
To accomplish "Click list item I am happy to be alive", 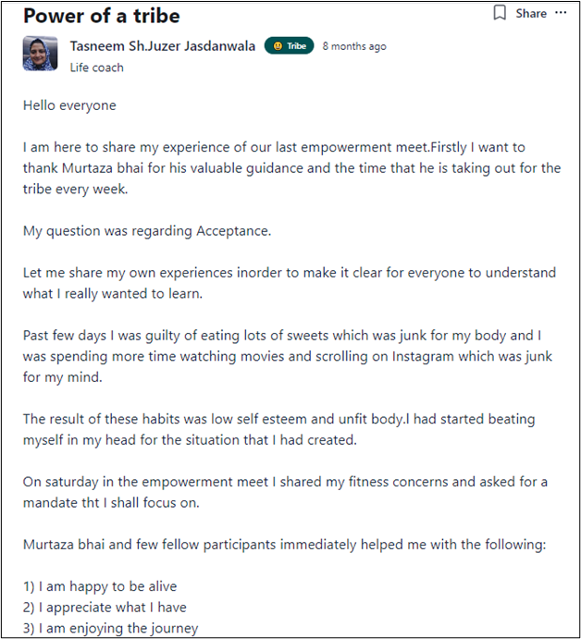I will pyautogui.click(x=100, y=586).
